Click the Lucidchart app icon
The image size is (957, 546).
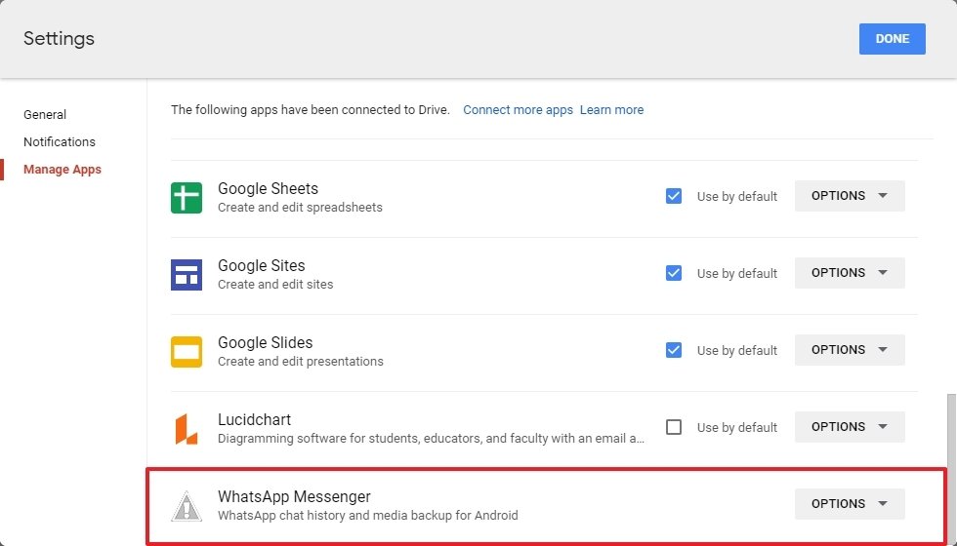[187, 428]
